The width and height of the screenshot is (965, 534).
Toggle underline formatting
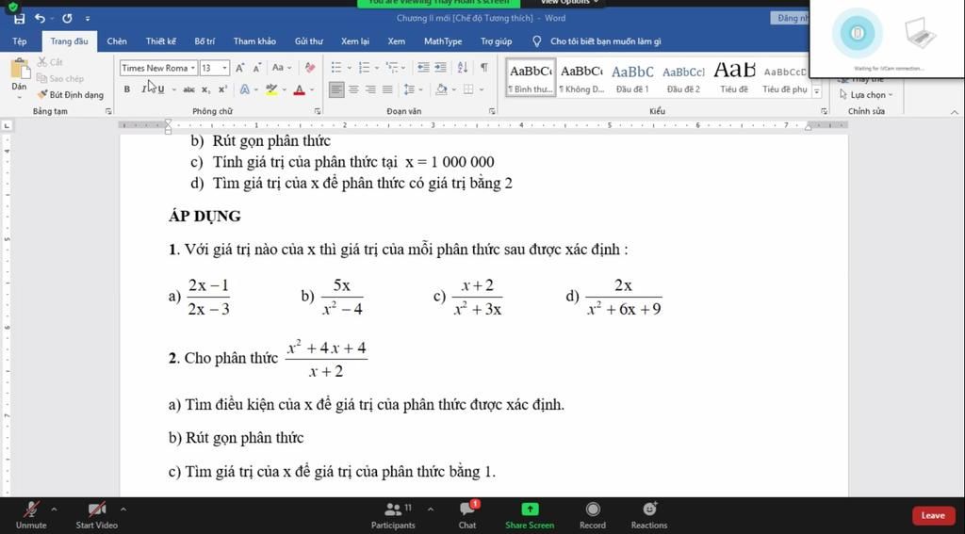pyautogui.click(x=160, y=89)
